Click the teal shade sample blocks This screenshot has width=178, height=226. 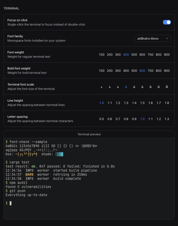coord(59,154)
